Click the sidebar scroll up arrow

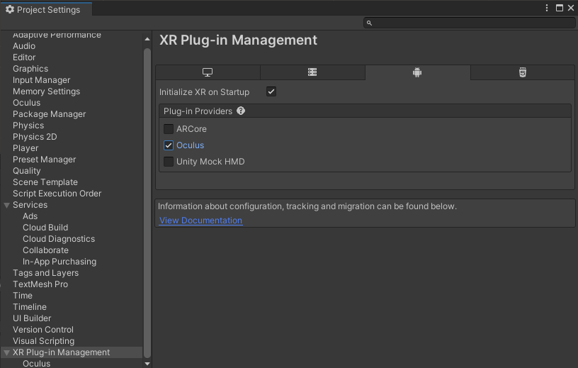(147, 39)
